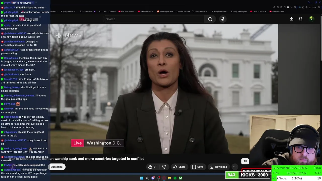Open 'Jake Munro Is Lyi...' bookmark

coord(146,11)
